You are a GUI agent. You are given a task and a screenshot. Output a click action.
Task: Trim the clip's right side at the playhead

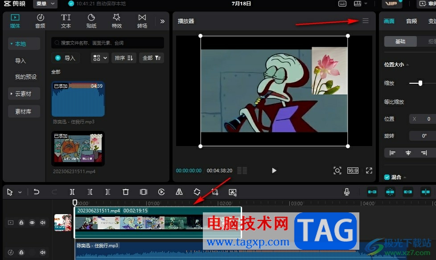[x=108, y=192]
